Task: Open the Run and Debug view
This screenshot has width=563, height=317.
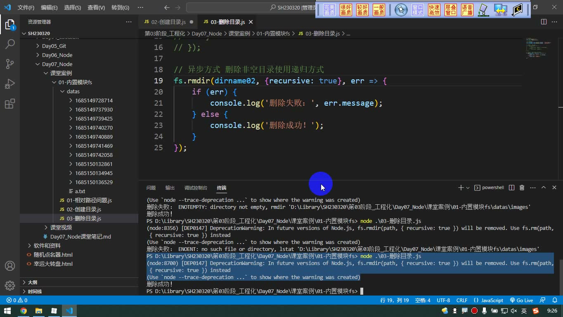Action: [10, 84]
